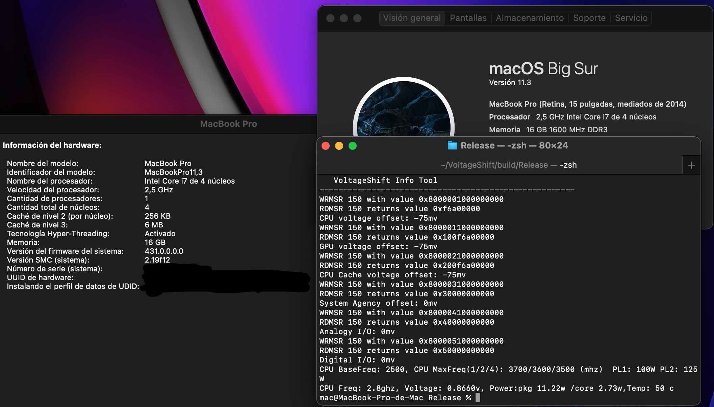Click 'Versión 11.3' text
Screen dimensions: 714x407
[x=510, y=83]
